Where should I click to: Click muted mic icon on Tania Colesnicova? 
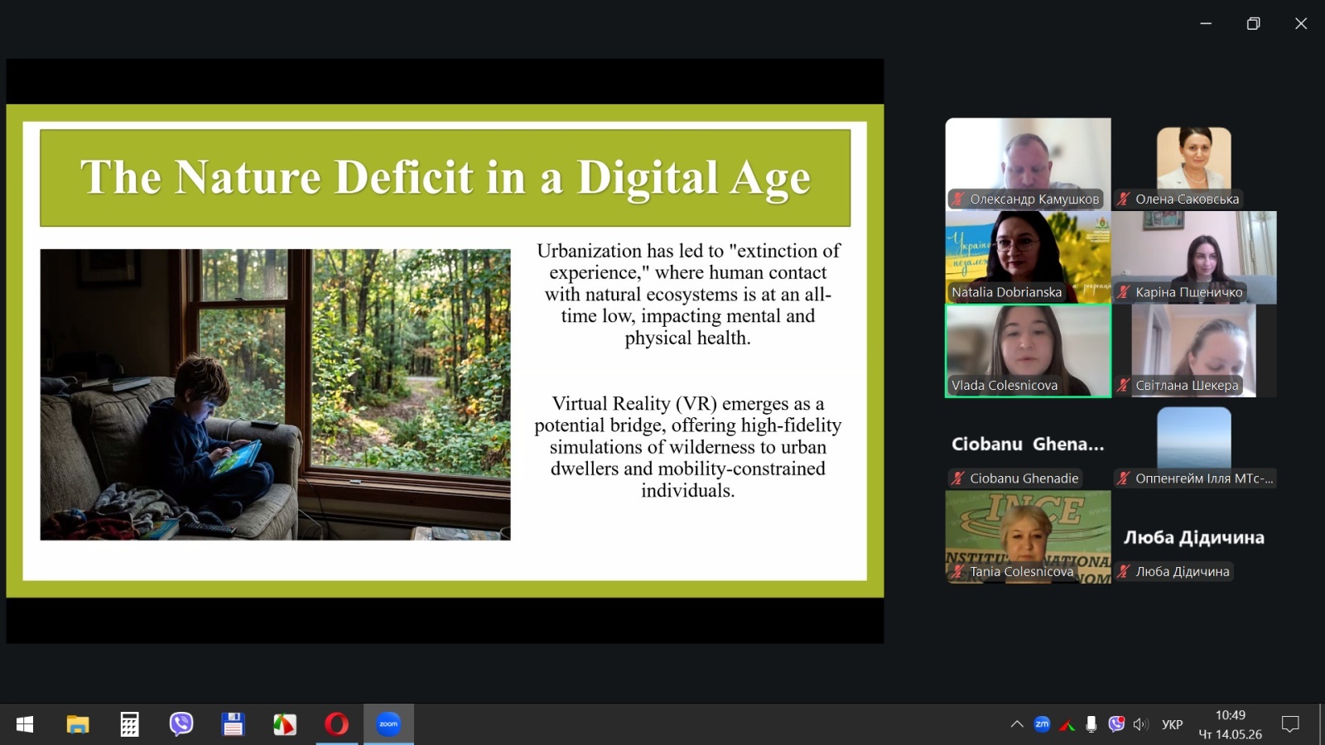958,571
